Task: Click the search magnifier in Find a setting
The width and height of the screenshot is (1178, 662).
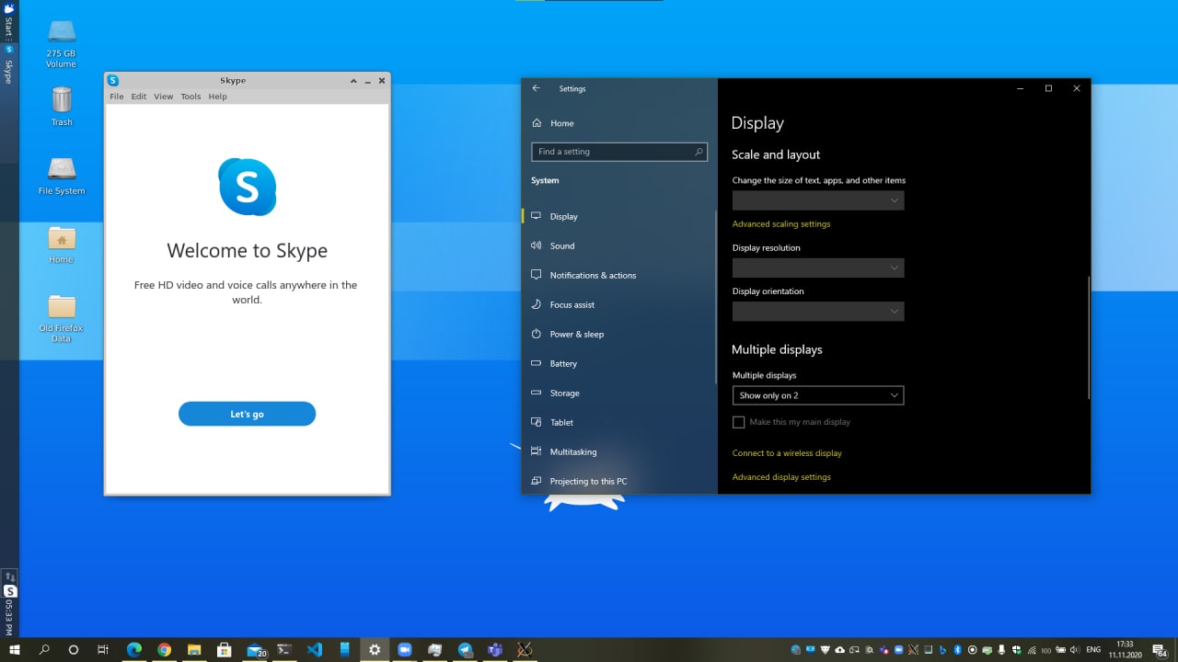Action: click(699, 152)
